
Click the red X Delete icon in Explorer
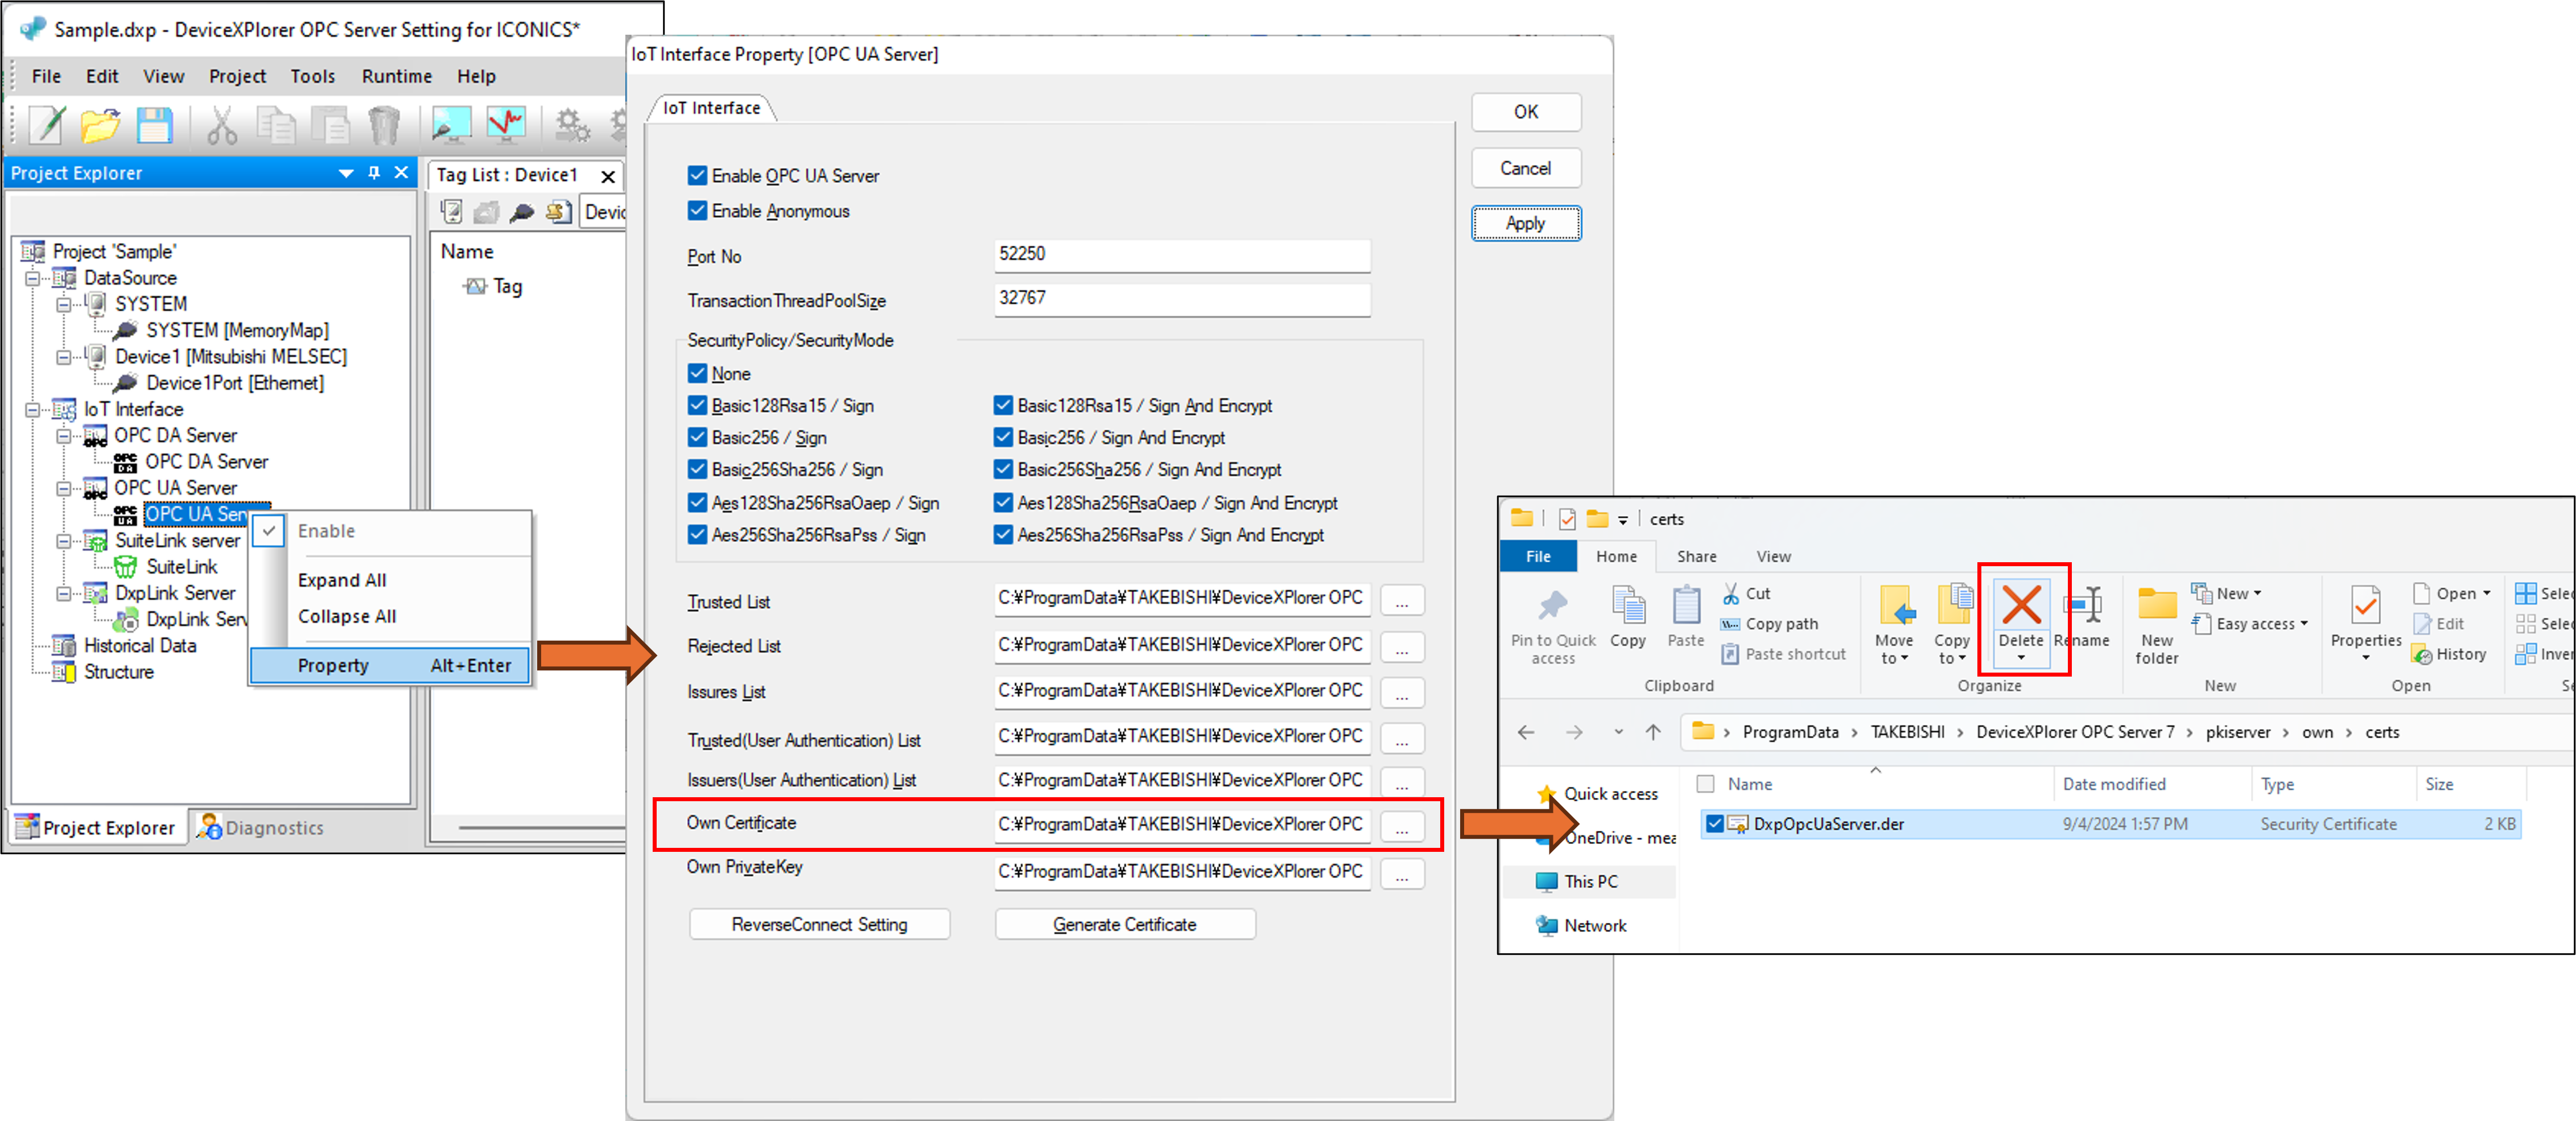point(2021,606)
